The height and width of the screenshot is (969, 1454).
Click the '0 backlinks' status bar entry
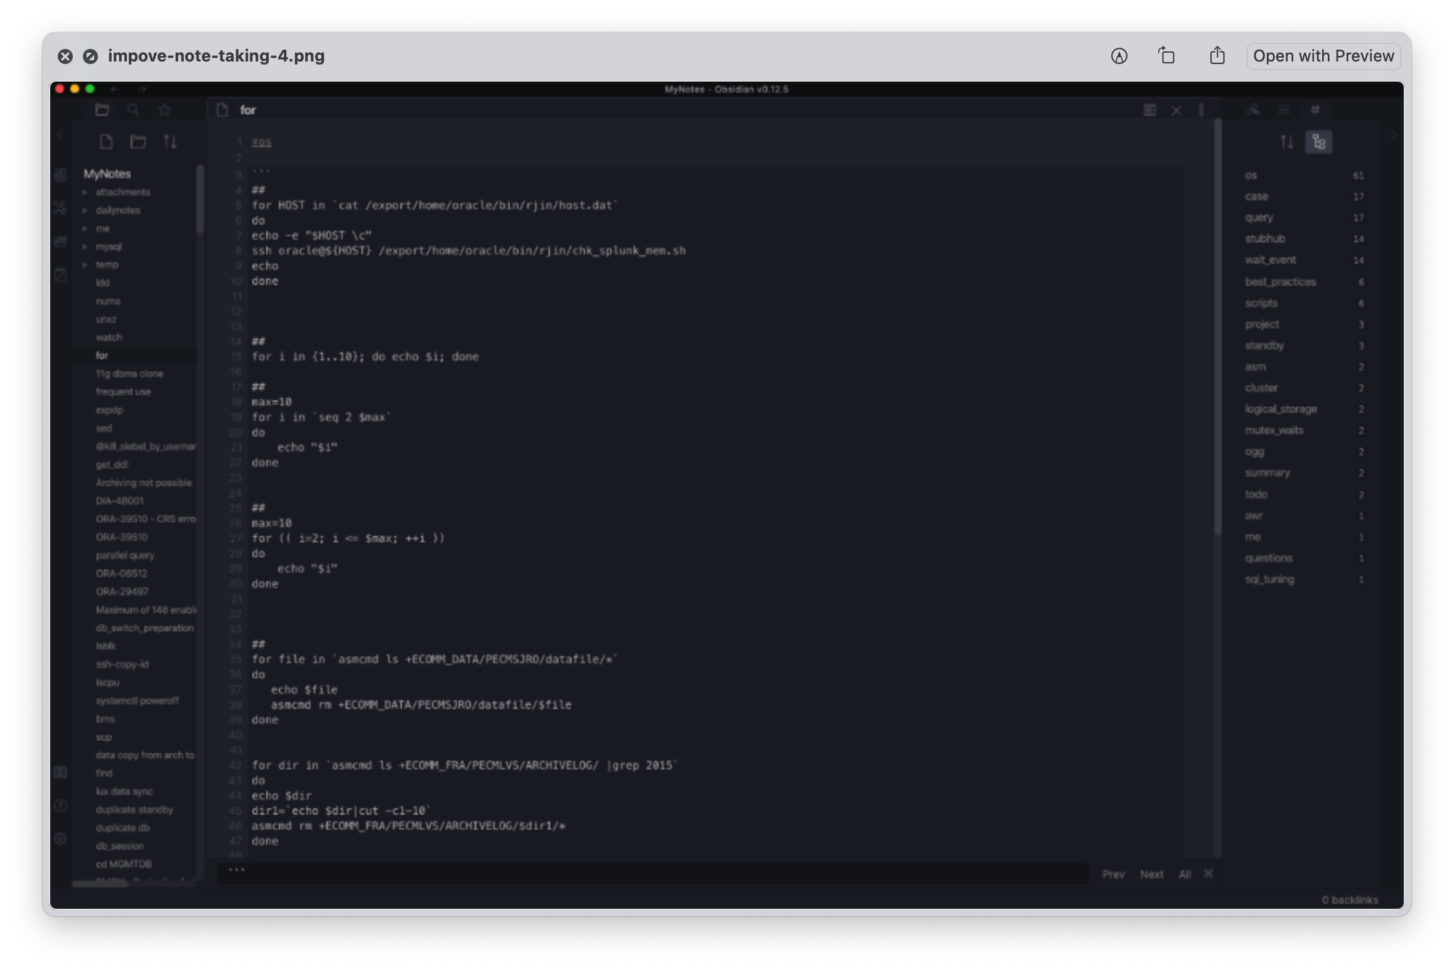pyautogui.click(x=1350, y=900)
